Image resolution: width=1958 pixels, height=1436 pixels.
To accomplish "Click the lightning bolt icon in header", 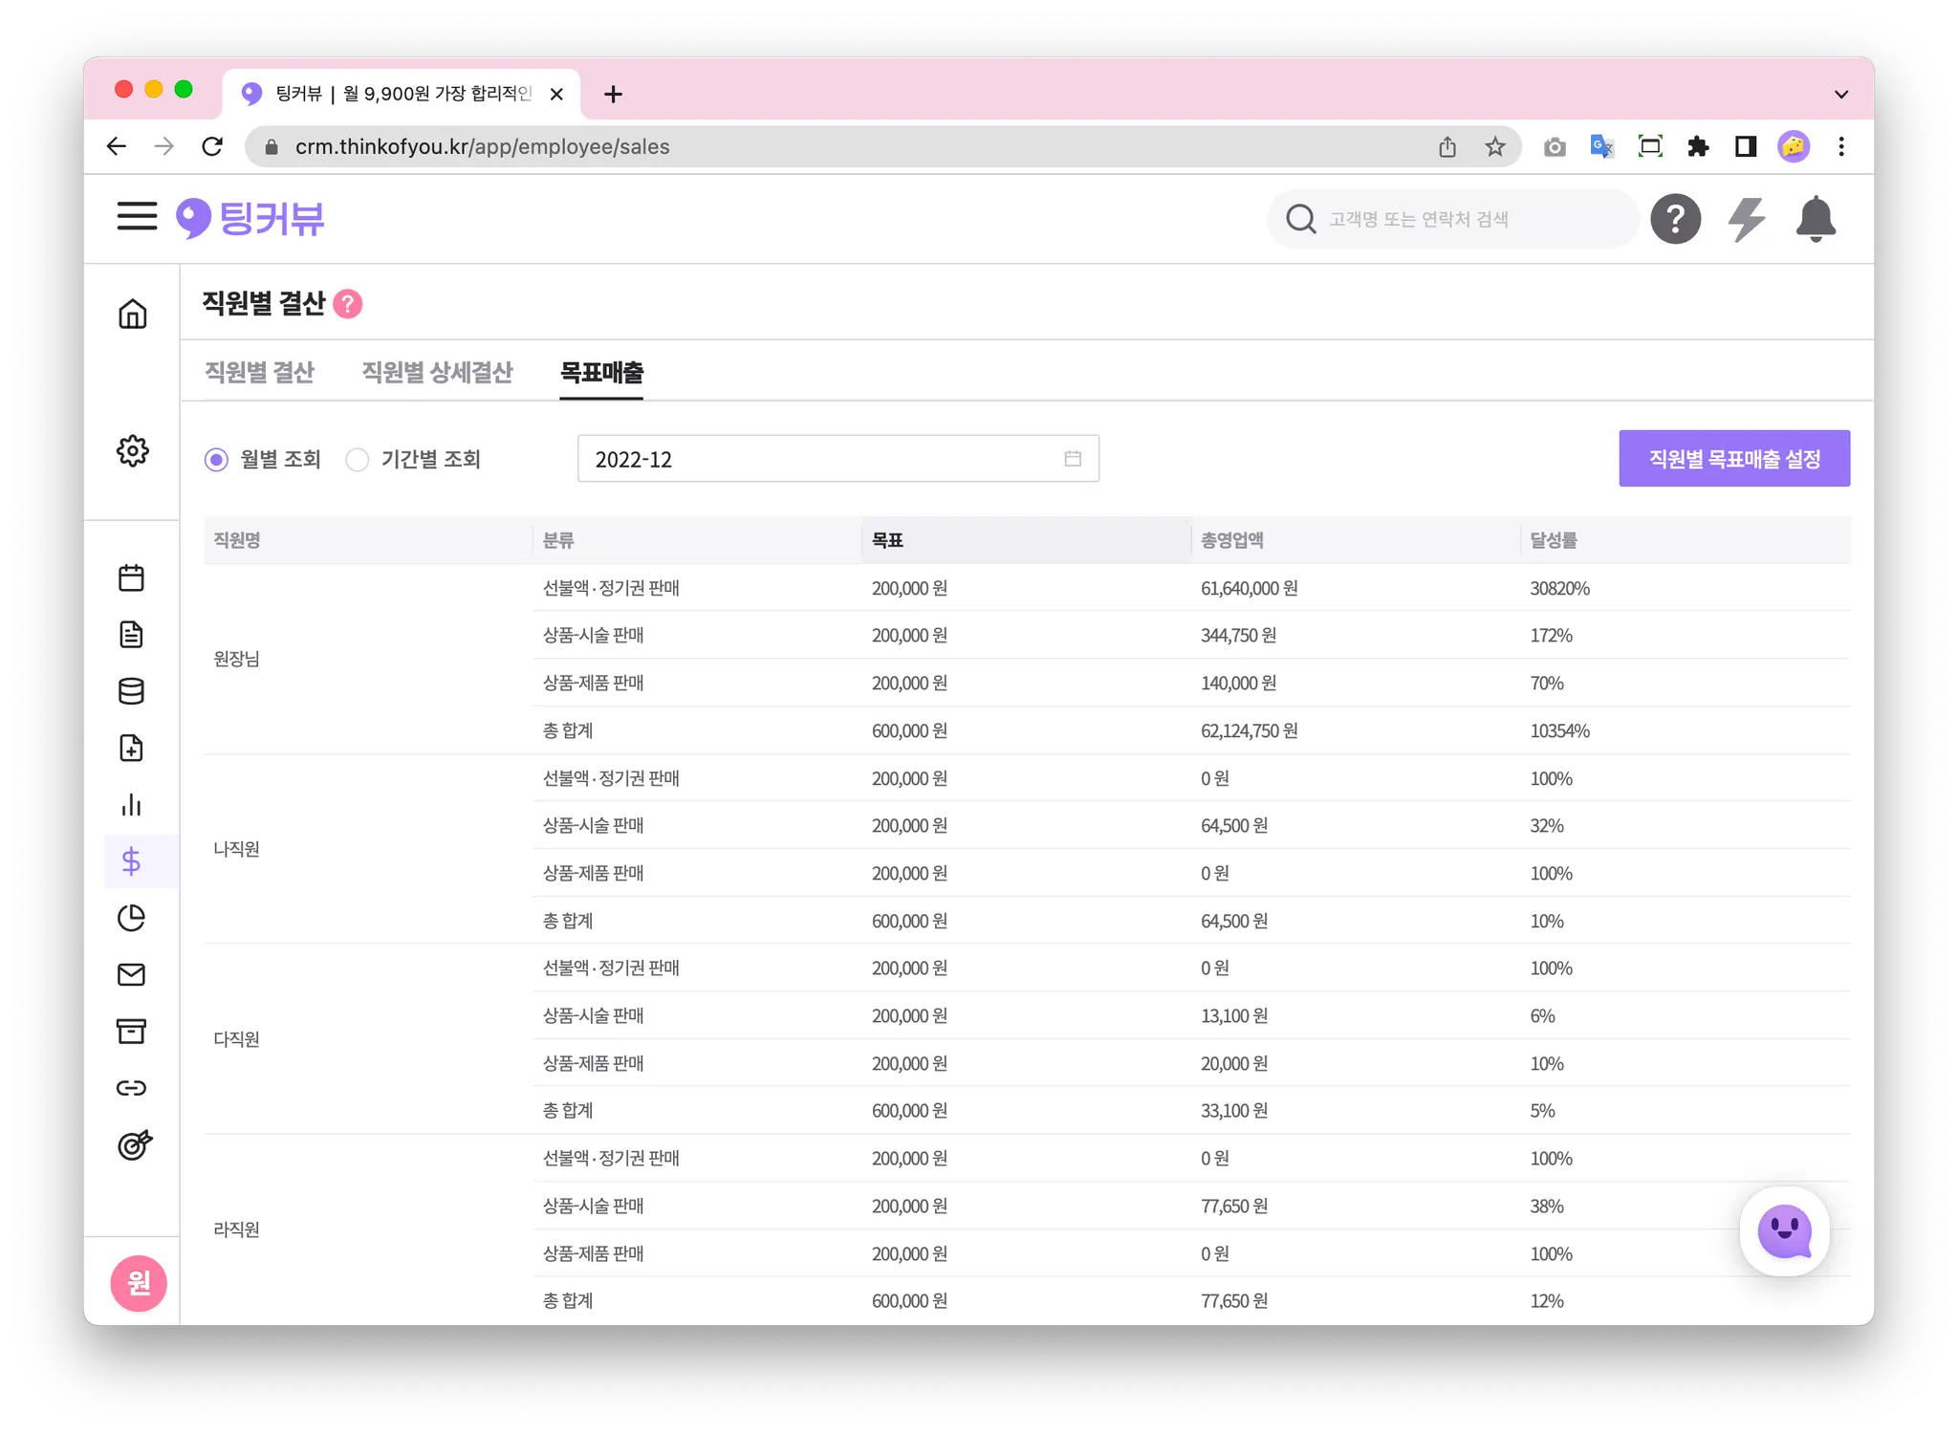I will pyautogui.click(x=1746, y=219).
